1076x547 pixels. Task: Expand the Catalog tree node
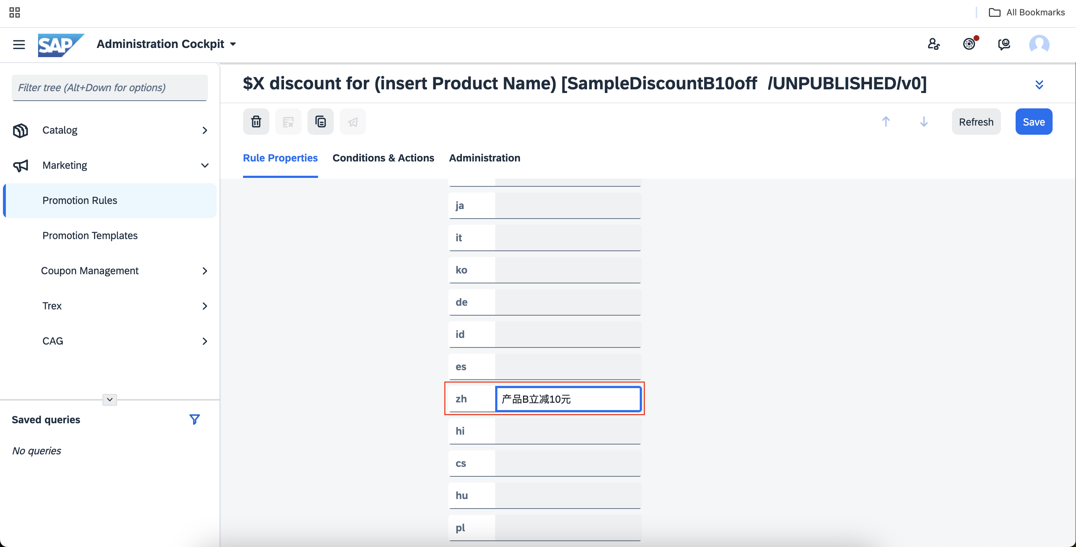tap(205, 130)
